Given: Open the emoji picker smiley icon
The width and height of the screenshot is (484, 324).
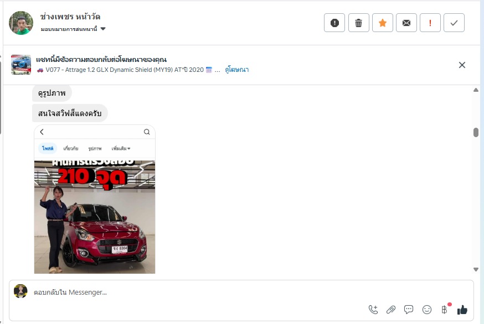Looking at the screenshot, I should 426,310.
